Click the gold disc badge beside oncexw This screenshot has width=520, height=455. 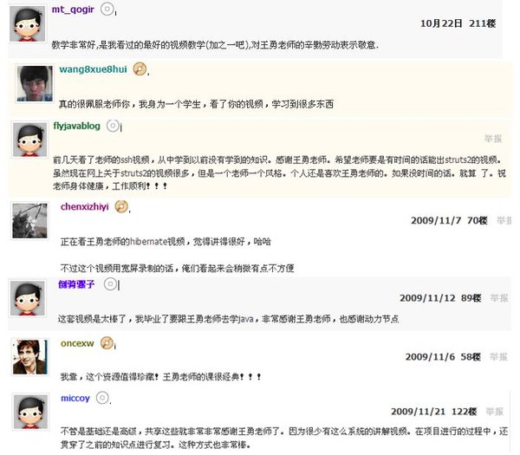tap(107, 343)
